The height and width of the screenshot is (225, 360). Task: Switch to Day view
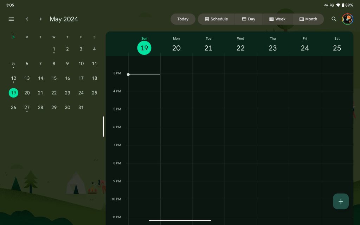click(x=249, y=19)
